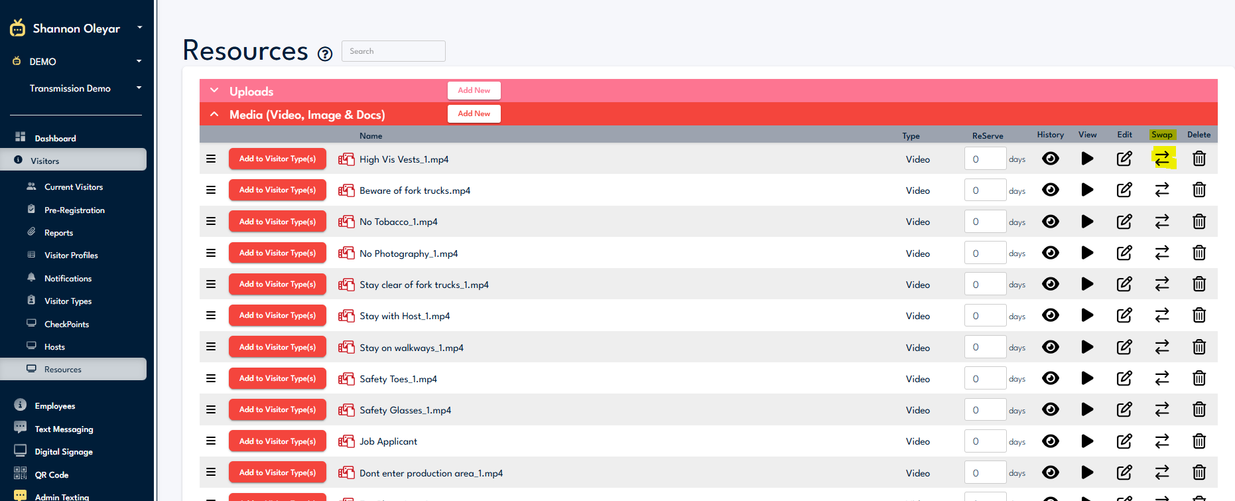Open Notifications in sidebar
The width and height of the screenshot is (1235, 501).
[68, 279]
